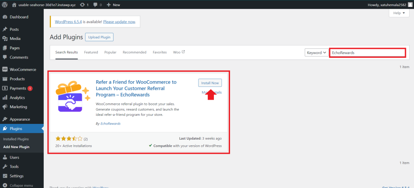The width and height of the screenshot is (414, 188).
Task: Click the Collapse menu arrow icon
Action: (x=5, y=185)
